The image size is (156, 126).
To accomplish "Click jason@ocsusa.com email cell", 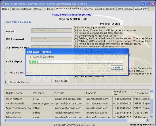I will coord(99,99).
